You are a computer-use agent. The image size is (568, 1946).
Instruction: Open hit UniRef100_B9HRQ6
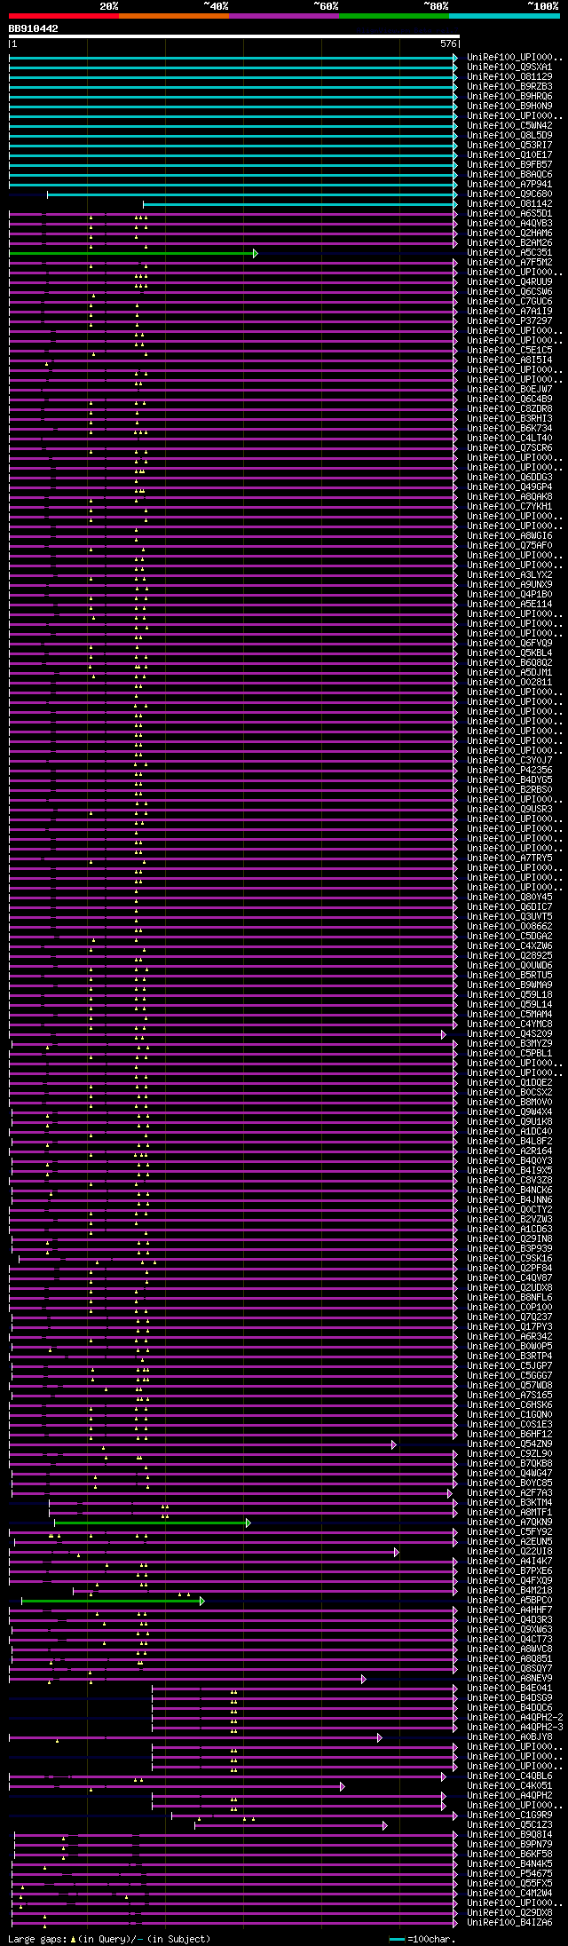click(509, 96)
